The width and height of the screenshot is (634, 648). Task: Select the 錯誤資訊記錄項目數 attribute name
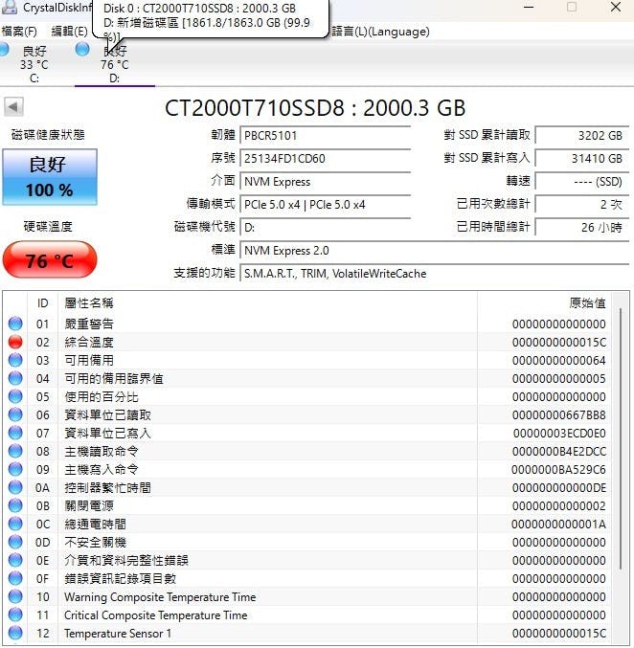coord(120,578)
